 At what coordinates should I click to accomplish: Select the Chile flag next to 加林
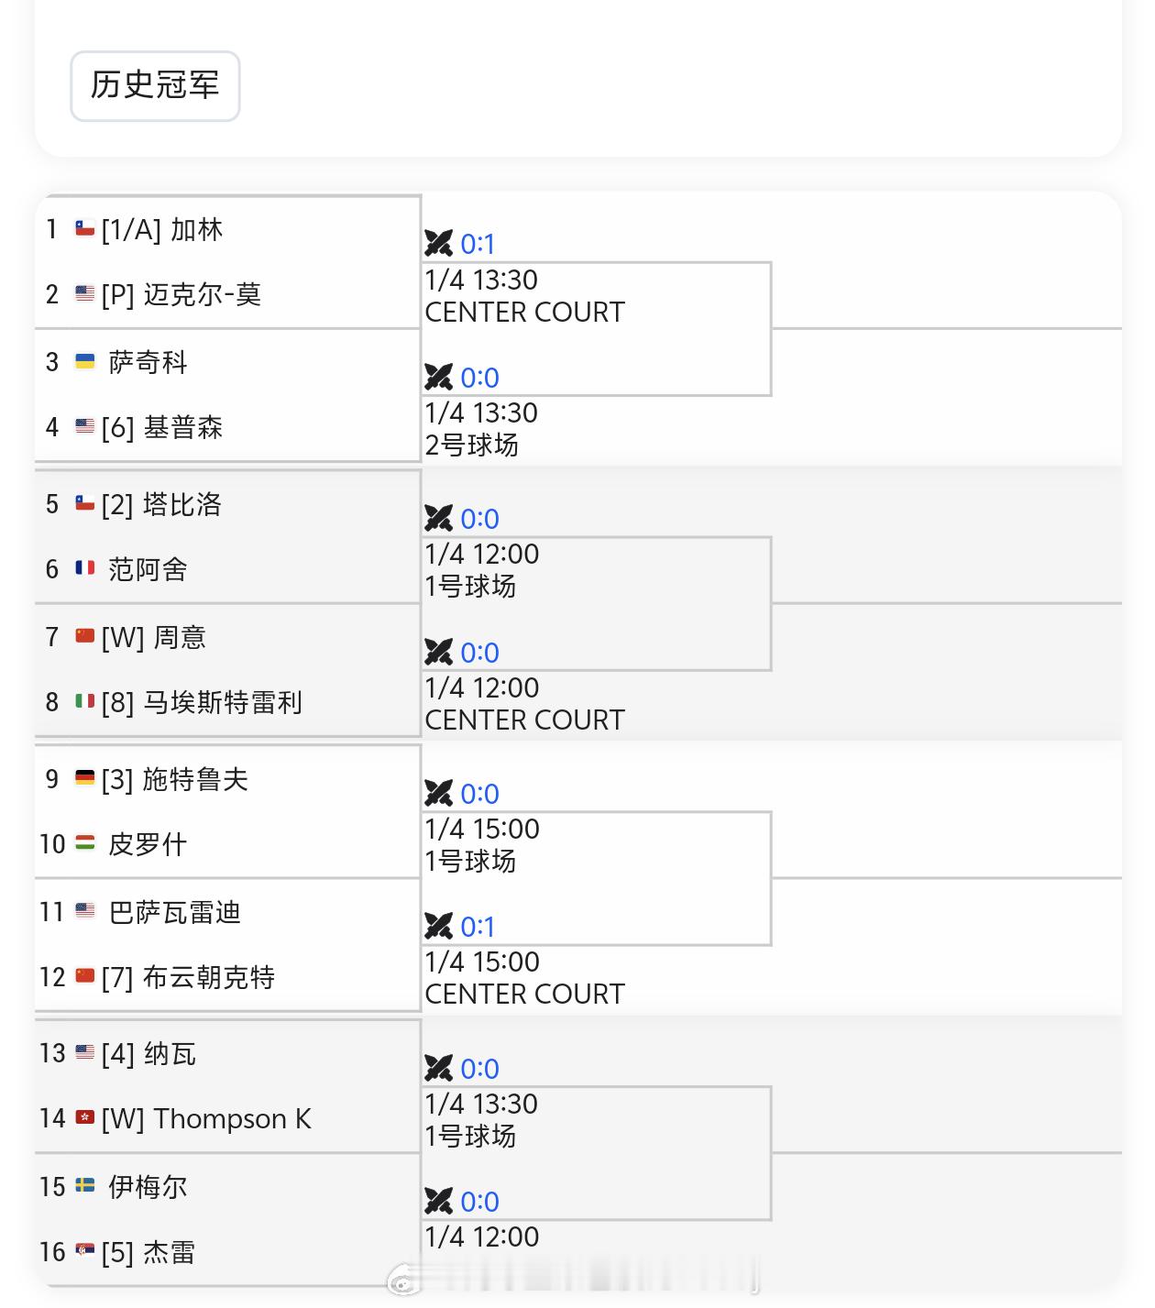point(84,229)
